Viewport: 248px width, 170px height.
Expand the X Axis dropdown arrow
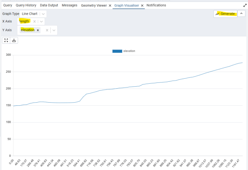tap(41, 21)
